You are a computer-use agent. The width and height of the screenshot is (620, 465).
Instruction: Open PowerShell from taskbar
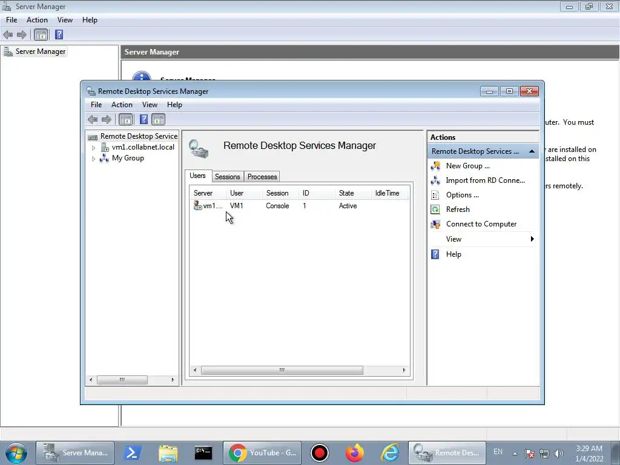point(131,453)
